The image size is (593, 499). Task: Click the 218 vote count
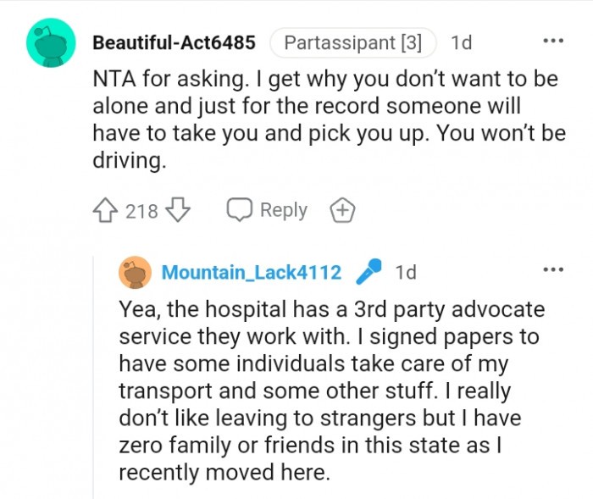(x=141, y=211)
